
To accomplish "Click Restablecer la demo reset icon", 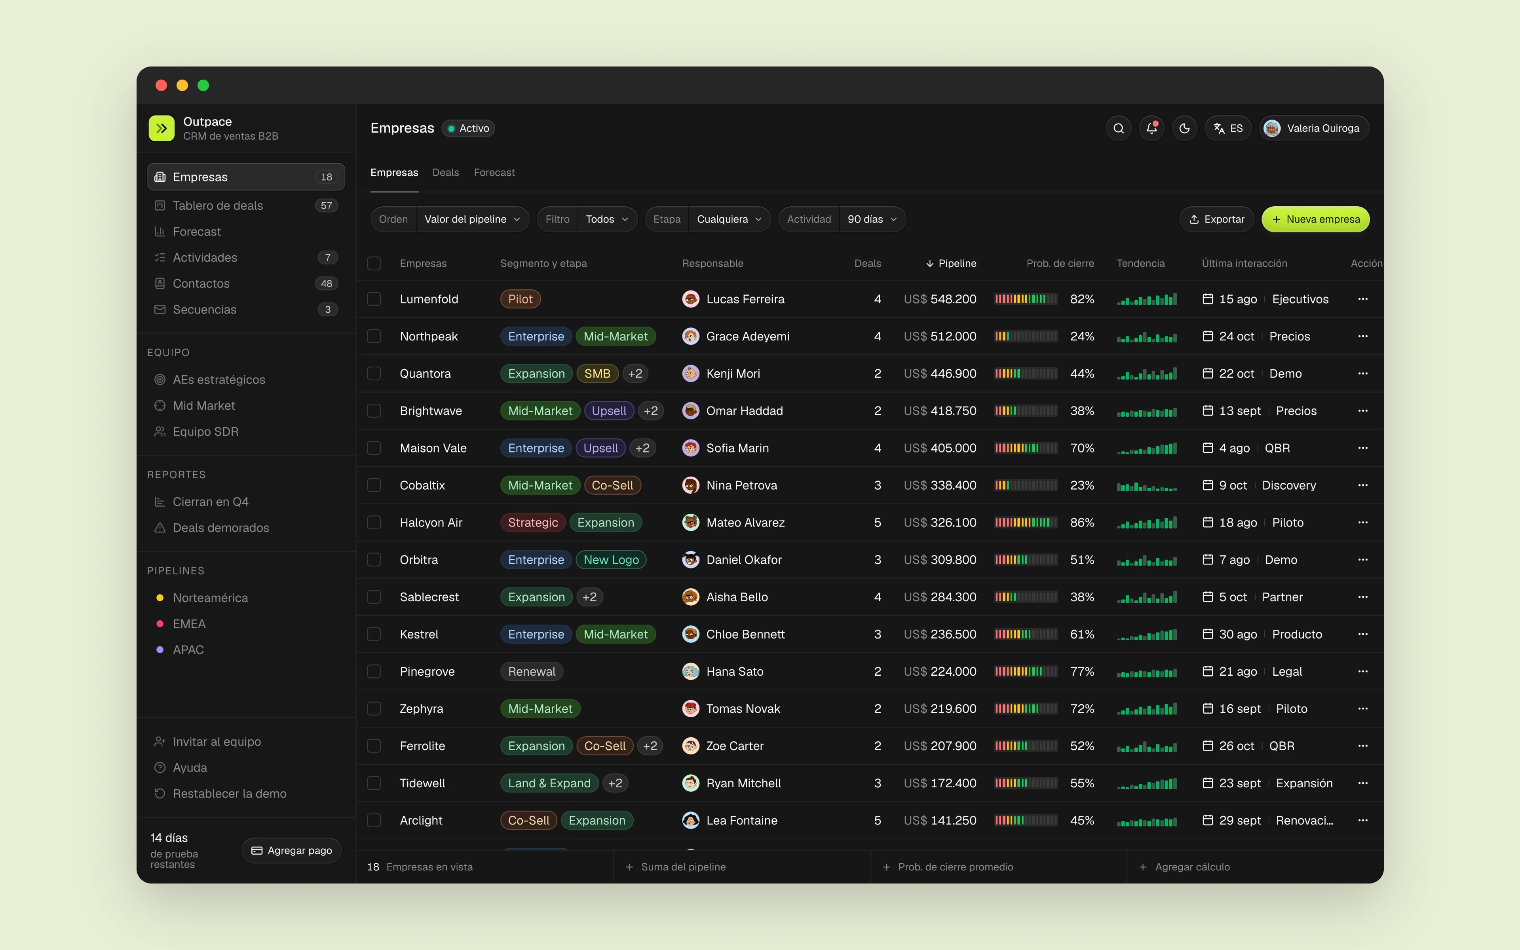I will pyautogui.click(x=160, y=794).
